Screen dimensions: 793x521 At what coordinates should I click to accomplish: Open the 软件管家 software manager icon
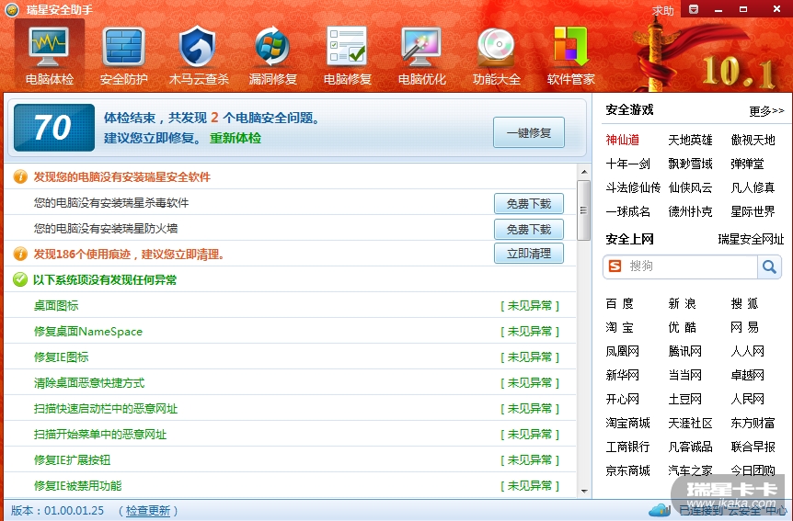pyautogui.click(x=571, y=54)
